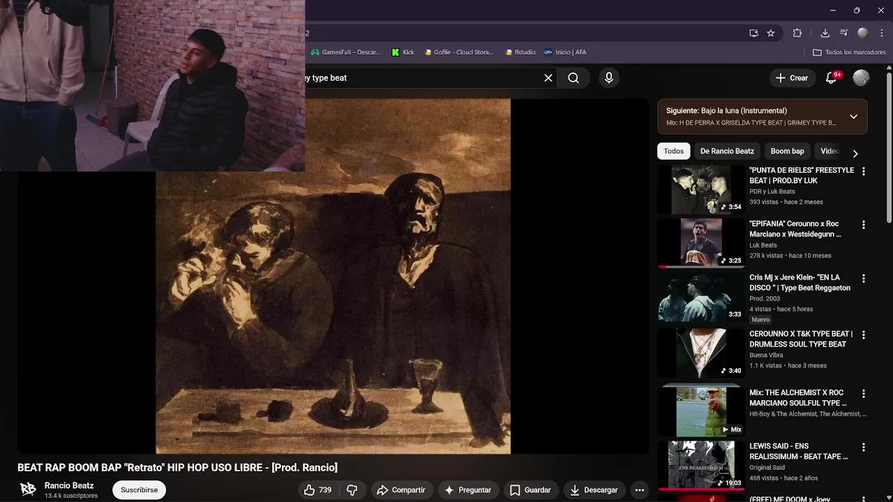893x502 pixels.
Task: Select the Todos filter chip
Action: tap(673, 151)
